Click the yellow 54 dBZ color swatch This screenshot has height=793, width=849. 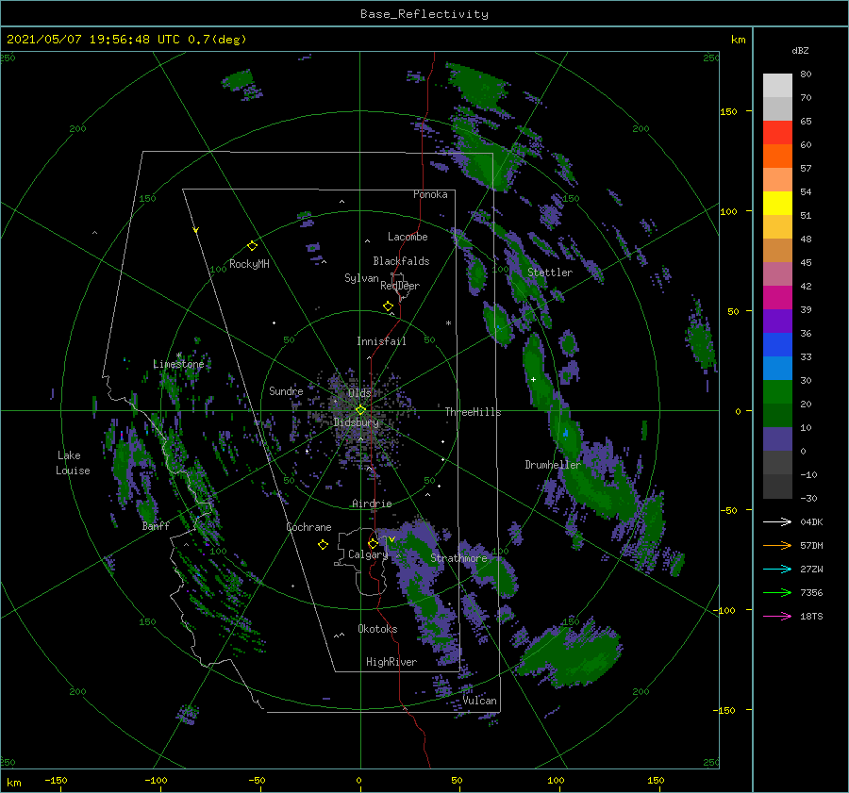pos(777,203)
